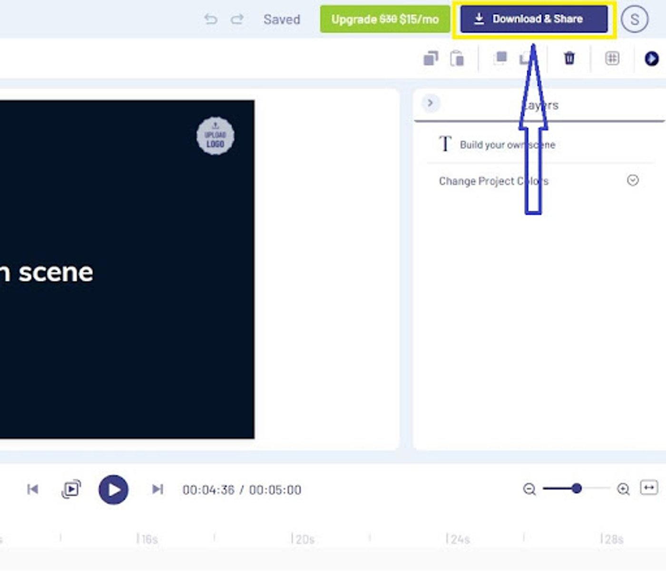Zoom out the timeline with minus magnifier

point(529,489)
